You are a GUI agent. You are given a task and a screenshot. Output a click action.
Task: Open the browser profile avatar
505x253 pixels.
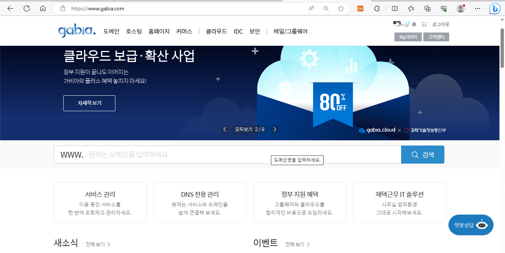pyautogui.click(x=460, y=8)
